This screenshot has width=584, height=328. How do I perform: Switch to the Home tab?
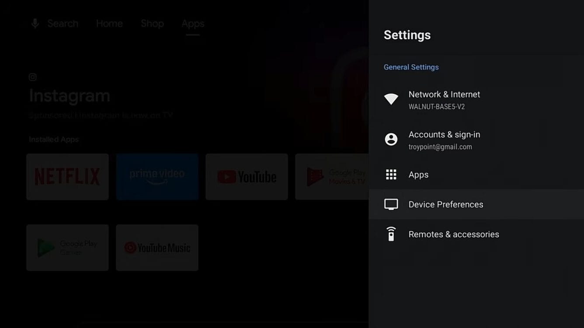pyautogui.click(x=109, y=24)
